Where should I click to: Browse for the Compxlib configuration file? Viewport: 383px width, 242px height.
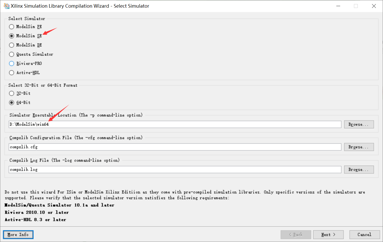pos(359,147)
